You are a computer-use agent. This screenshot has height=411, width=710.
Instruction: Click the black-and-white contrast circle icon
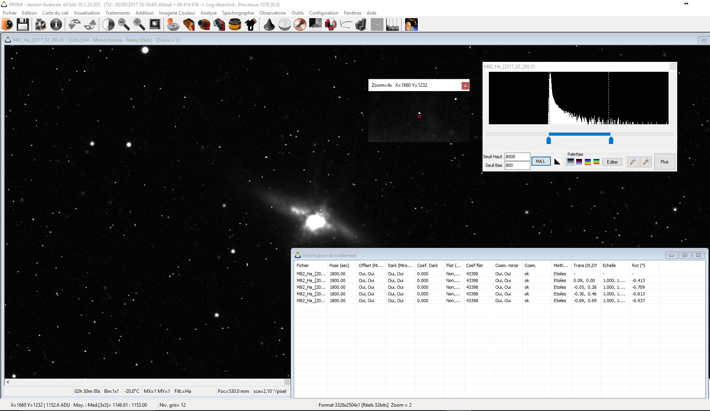pos(108,24)
